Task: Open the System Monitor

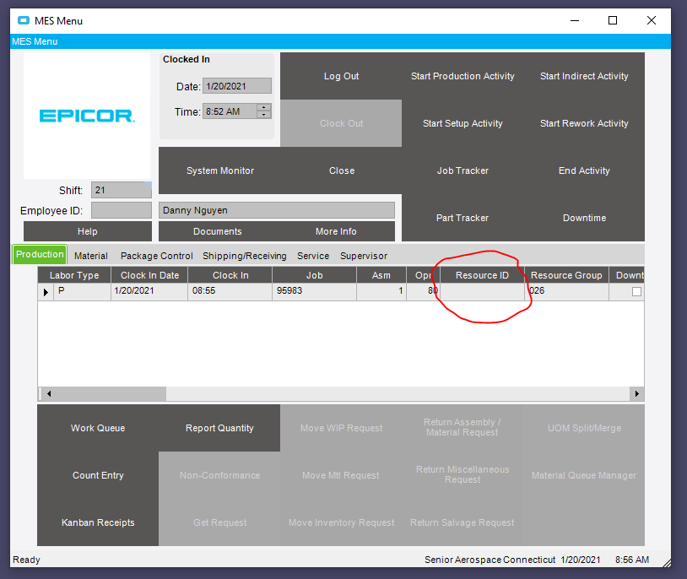Action: [220, 171]
